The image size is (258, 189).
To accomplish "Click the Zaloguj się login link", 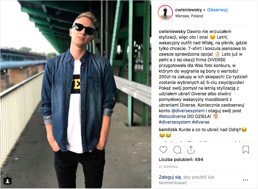I will click(170, 177).
